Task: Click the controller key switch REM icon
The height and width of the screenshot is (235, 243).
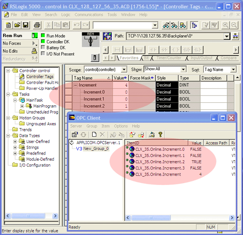Action: coord(91,40)
